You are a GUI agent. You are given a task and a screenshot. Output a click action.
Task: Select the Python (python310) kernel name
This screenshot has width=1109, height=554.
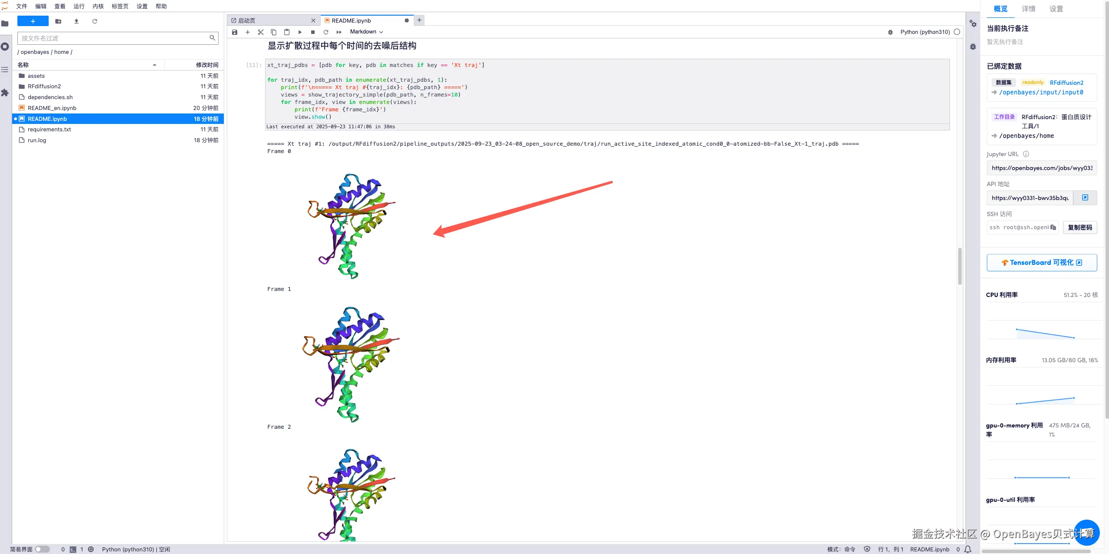coord(925,32)
